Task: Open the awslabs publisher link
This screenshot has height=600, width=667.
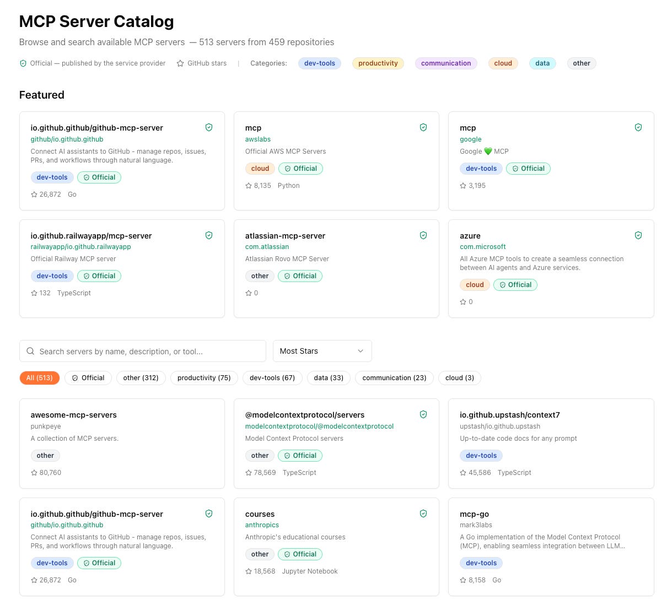Action: (258, 139)
